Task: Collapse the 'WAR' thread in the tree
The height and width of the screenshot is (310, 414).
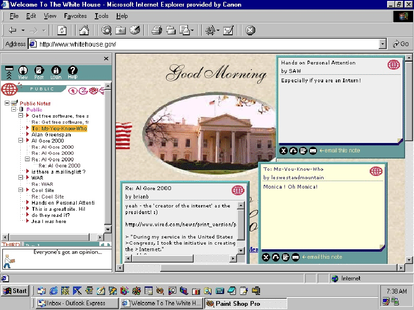Action: point(21,178)
